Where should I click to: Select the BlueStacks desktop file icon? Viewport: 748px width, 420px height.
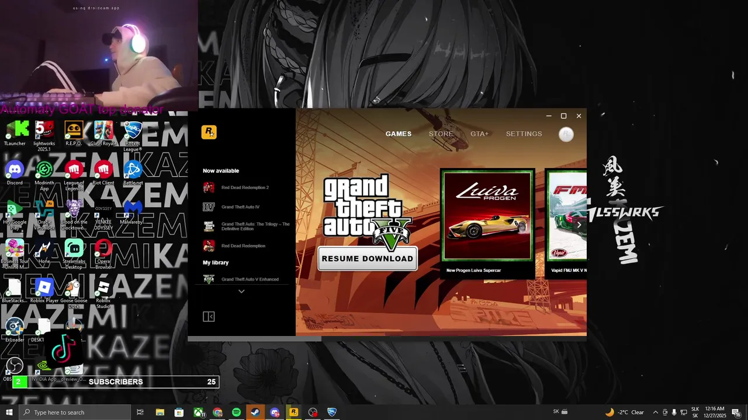15,290
